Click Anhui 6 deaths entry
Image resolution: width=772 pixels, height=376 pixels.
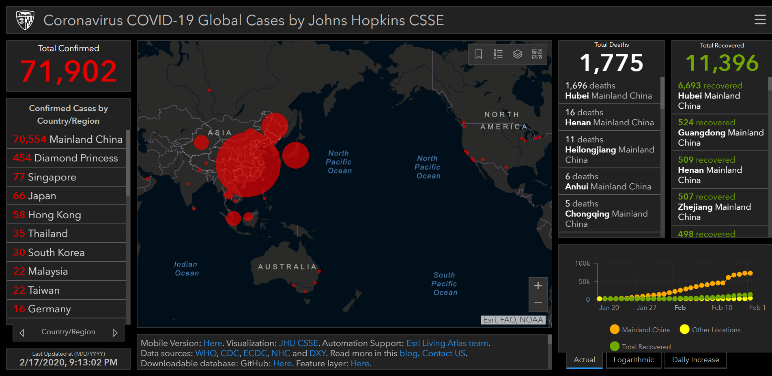click(x=609, y=181)
